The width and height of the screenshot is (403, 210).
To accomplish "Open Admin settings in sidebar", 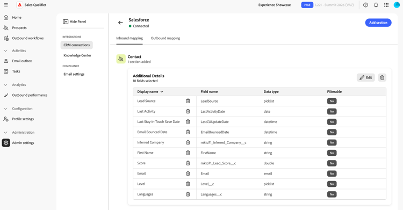I will pos(23,143).
